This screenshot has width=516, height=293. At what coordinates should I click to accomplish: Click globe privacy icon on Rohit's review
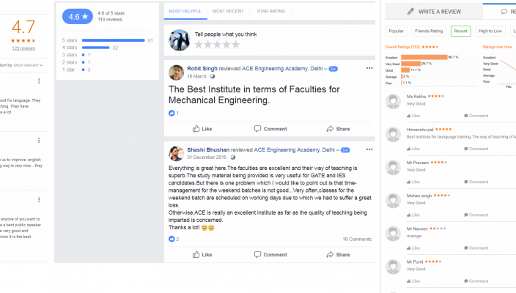[213, 76]
